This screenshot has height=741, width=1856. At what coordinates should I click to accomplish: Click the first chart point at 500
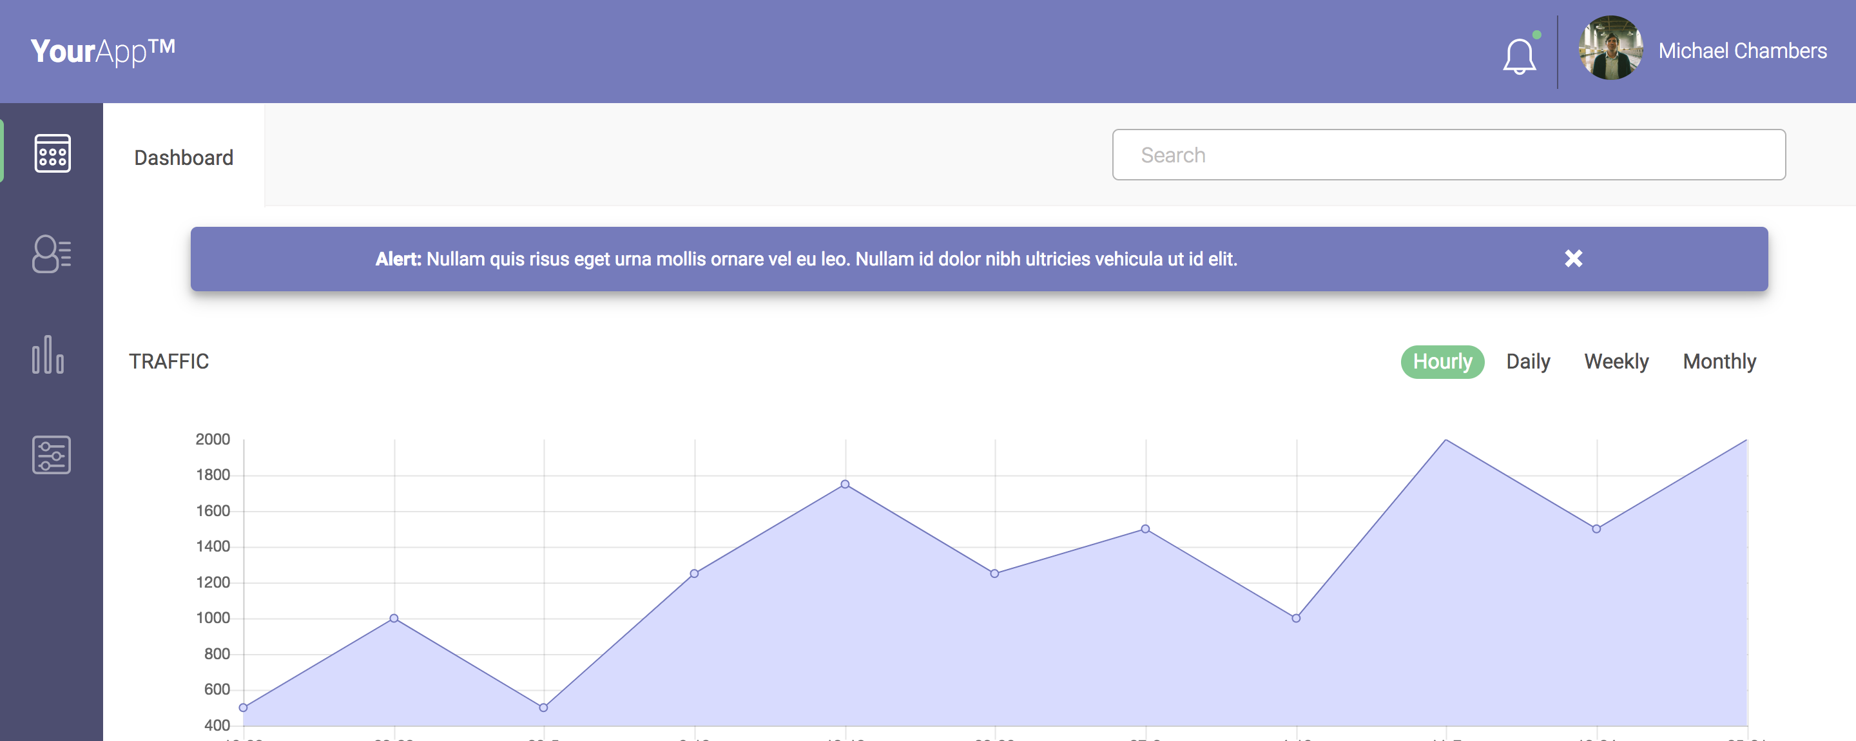click(244, 708)
